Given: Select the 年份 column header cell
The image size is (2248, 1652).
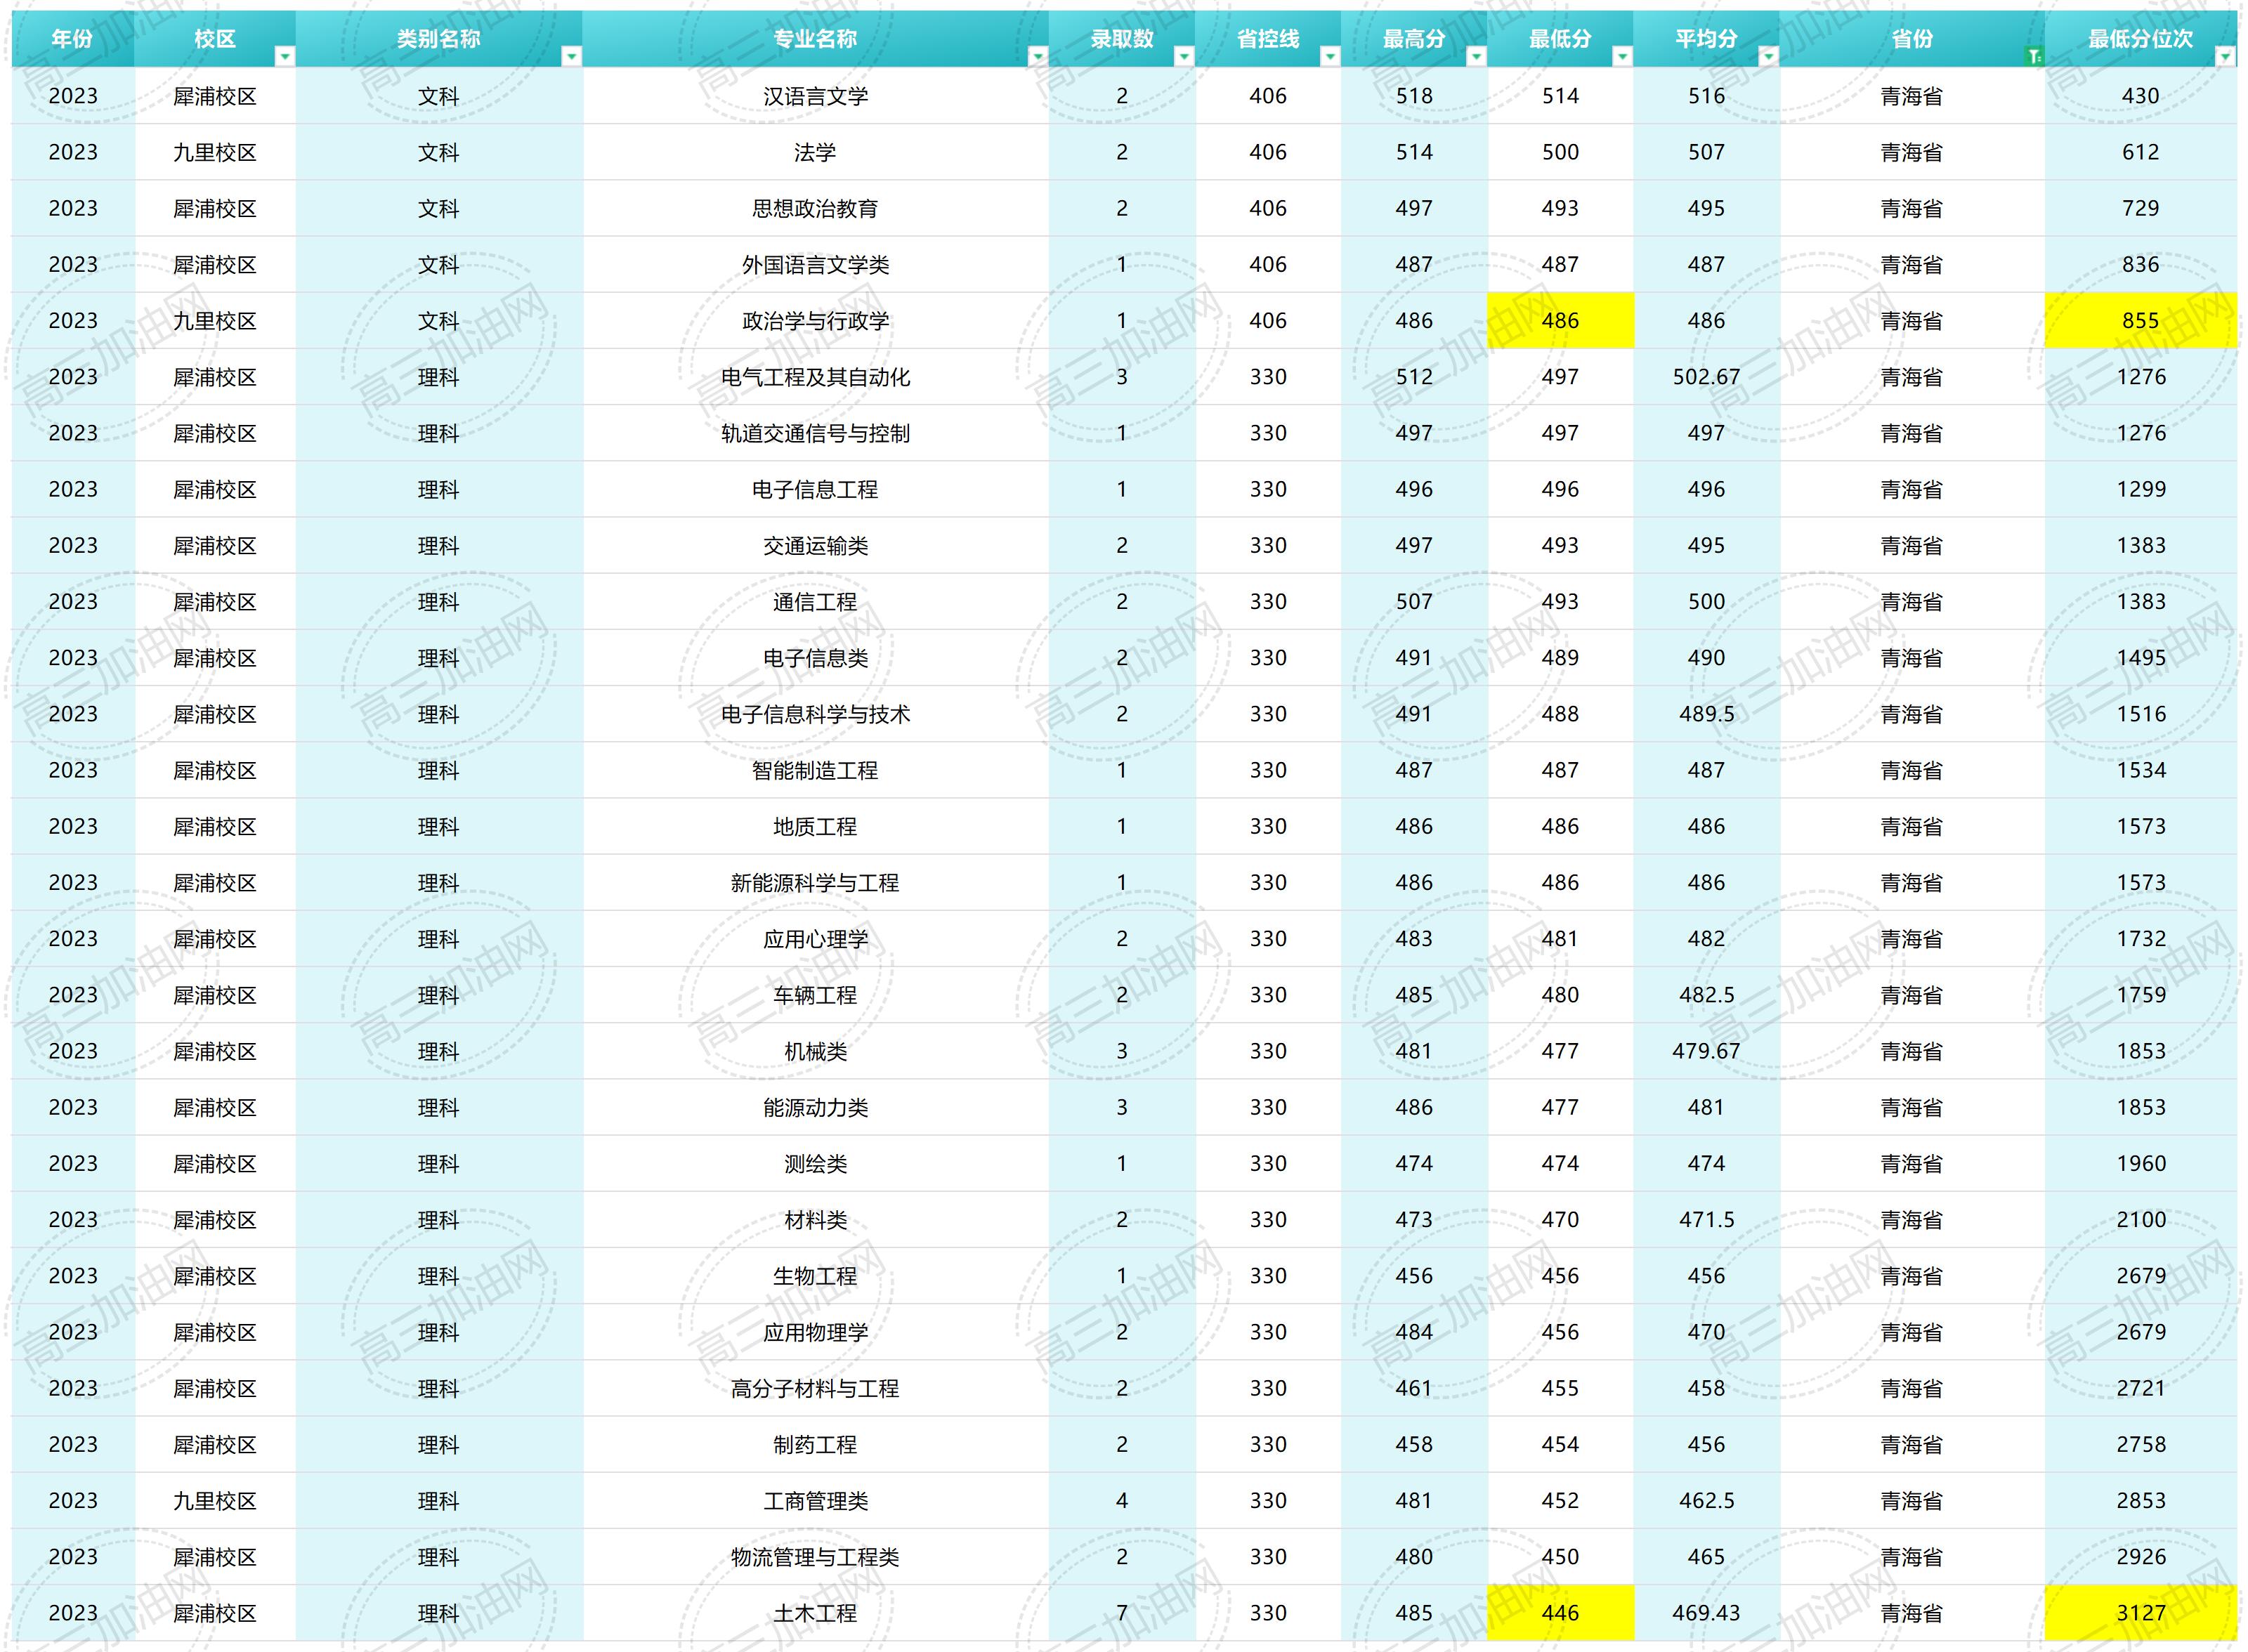Looking at the screenshot, I should (x=73, y=39).
